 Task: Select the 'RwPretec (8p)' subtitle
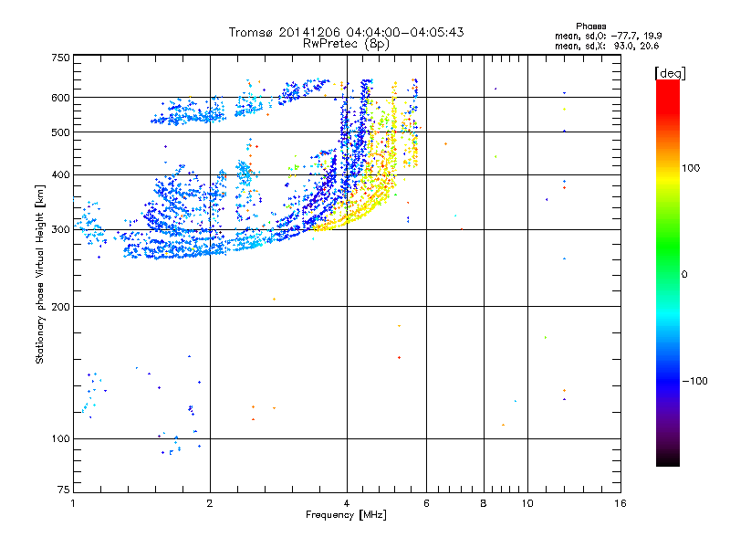pyautogui.click(x=346, y=44)
